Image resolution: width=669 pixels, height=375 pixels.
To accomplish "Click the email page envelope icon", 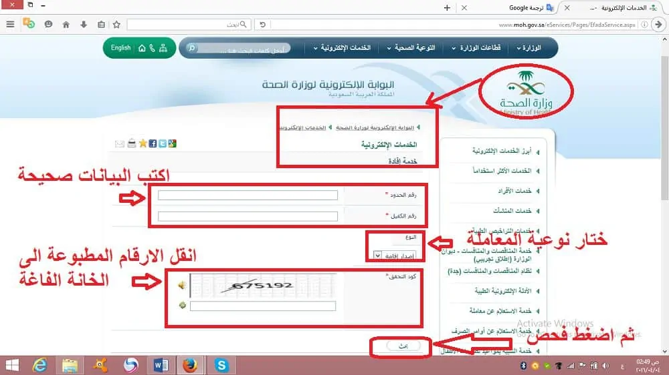I will click(x=120, y=144).
